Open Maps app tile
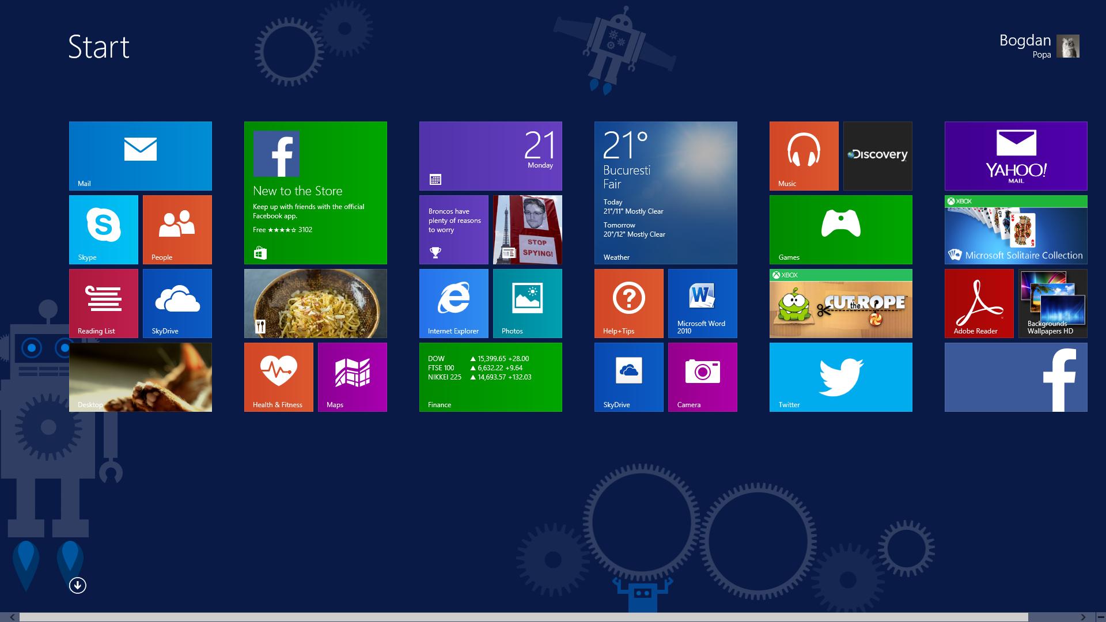1106x622 pixels. pyautogui.click(x=352, y=378)
